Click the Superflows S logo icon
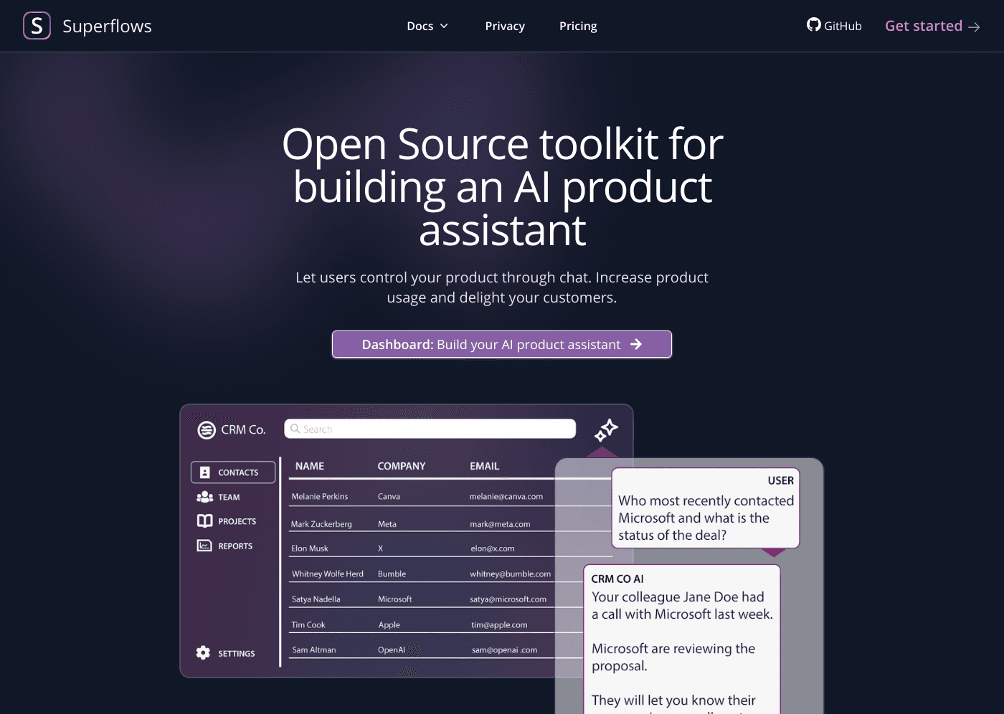1004x714 pixels. (37, 26)
